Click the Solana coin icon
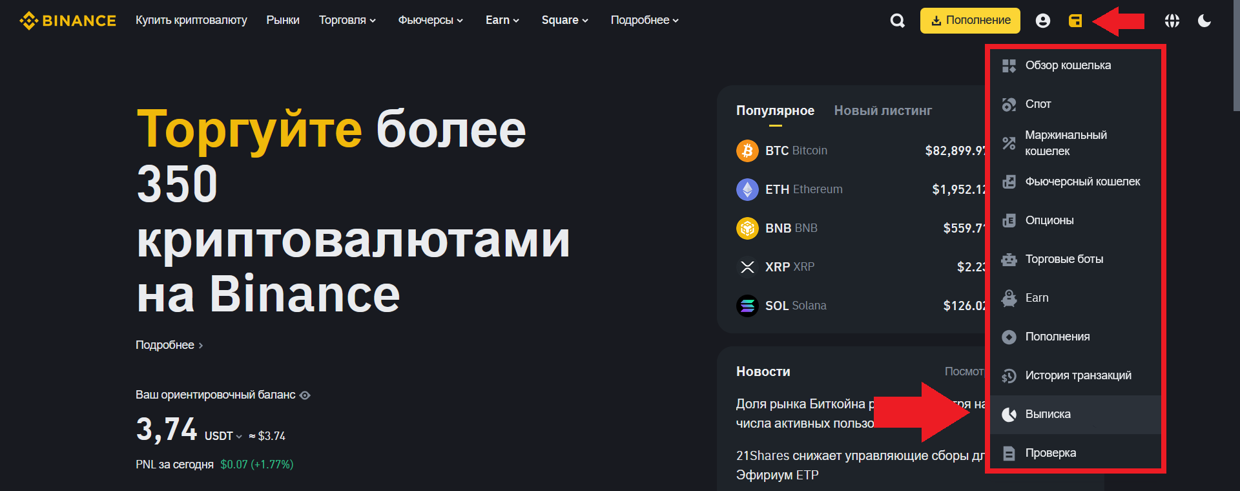Screen dimensions: 1240x491 tap(747, 306)
